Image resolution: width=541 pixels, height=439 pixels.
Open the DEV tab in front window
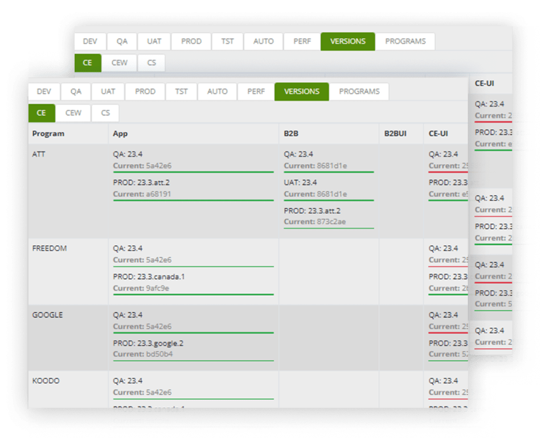[44, 92]
